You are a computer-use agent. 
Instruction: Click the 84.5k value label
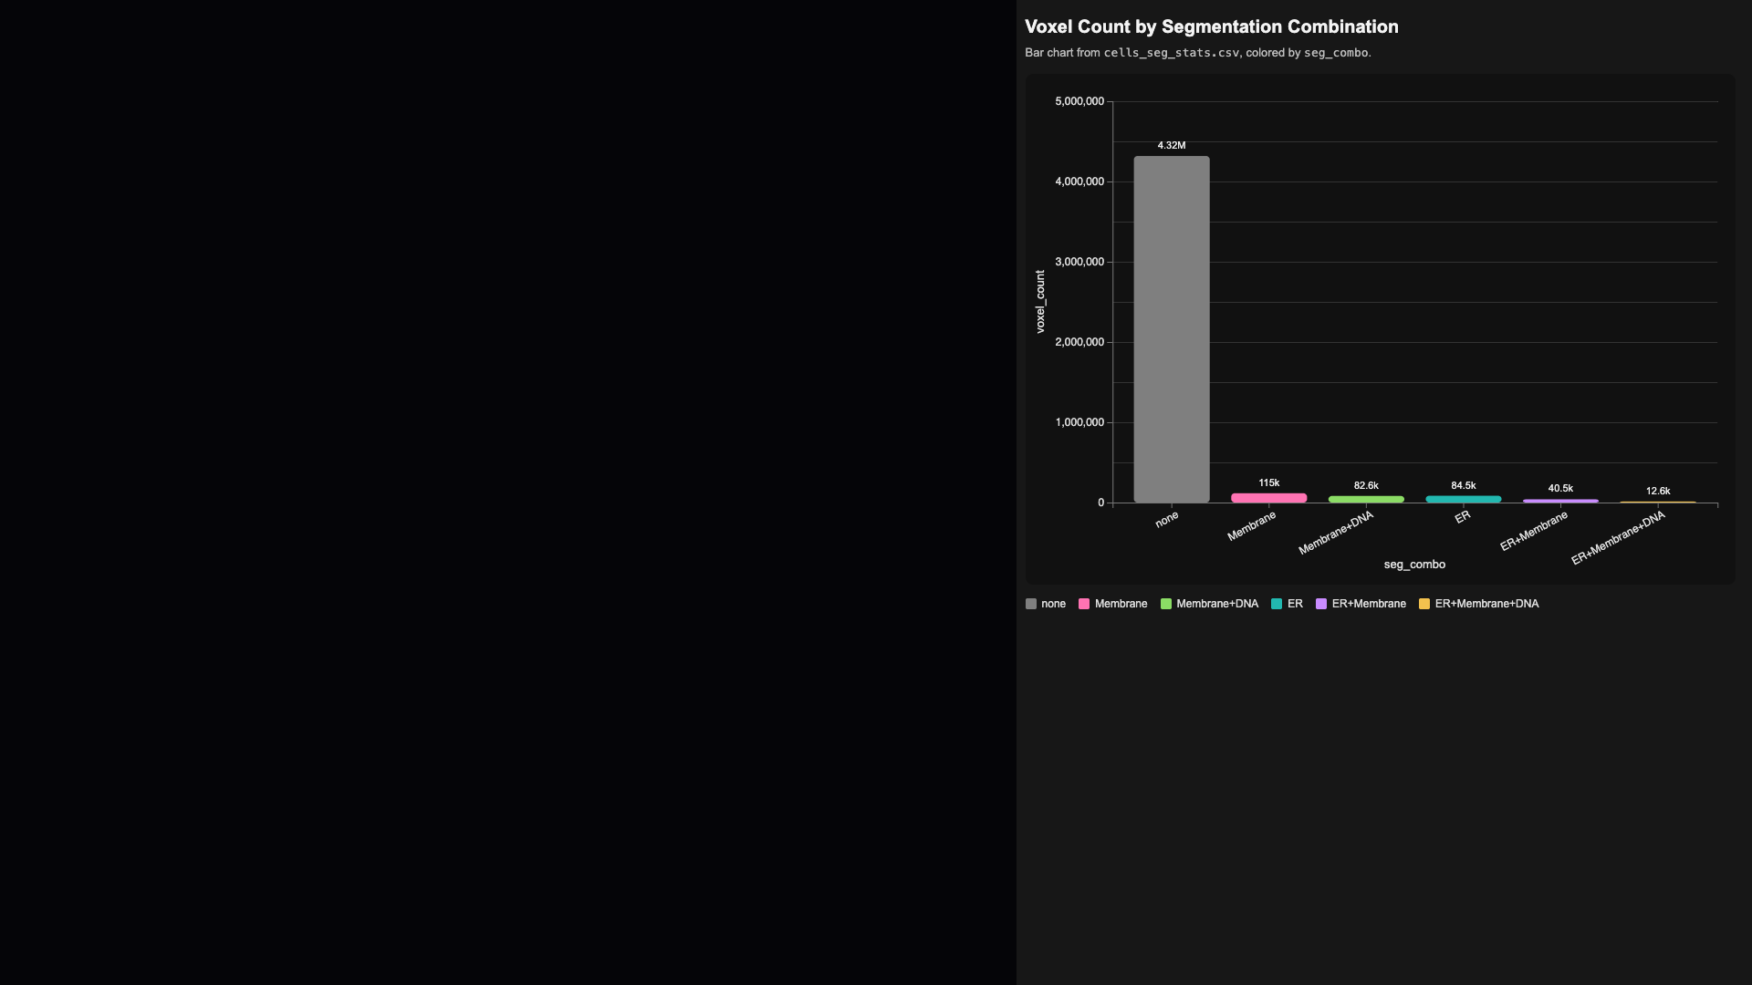1464,485
